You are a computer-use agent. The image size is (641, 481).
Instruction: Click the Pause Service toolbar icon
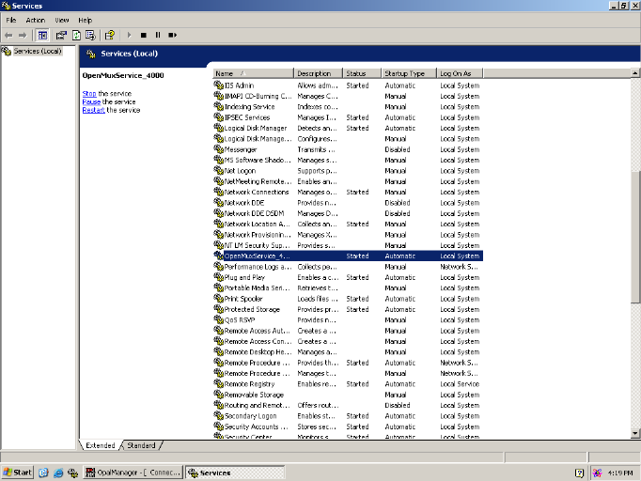click(x=158, y=35)
